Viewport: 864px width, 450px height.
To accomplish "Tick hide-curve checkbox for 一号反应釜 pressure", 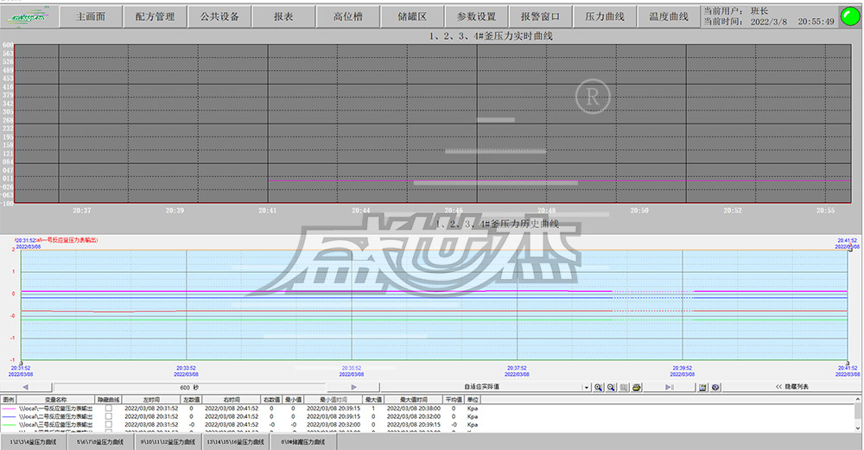I will click(108, 409).
